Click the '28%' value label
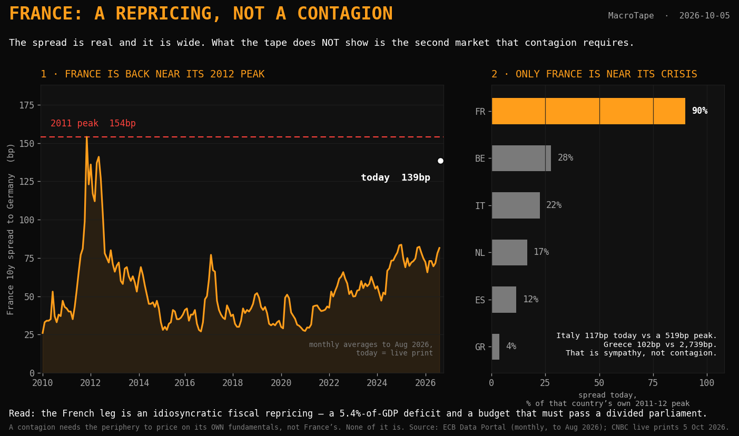Image resolution: width=739 pixels, height=436 pixels. (565, 158)
